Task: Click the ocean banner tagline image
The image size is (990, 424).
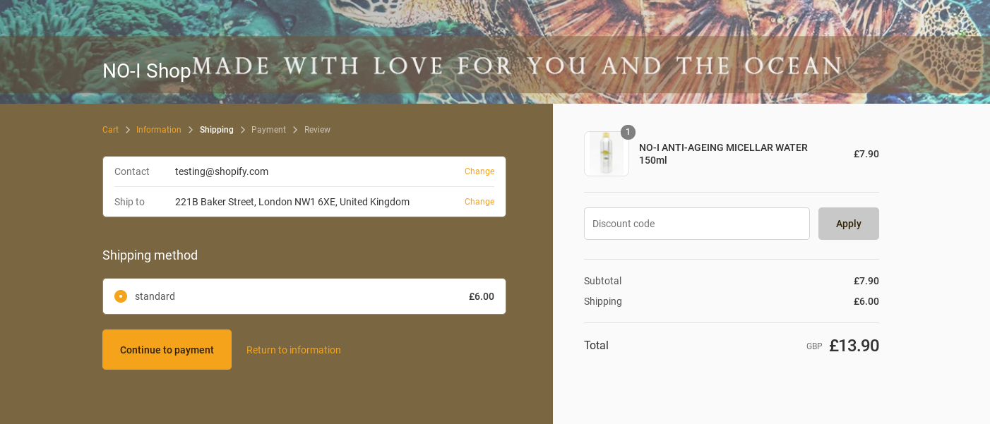Action: pyautogui.click(x=517, y=66)
